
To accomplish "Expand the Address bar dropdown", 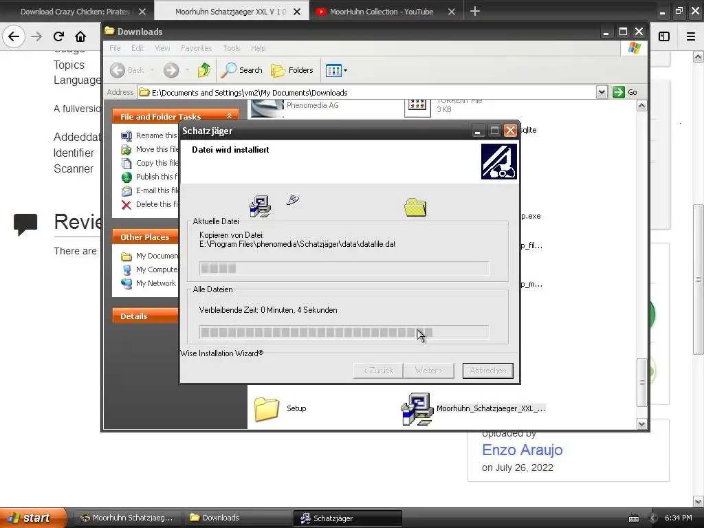I will point(602,93).
